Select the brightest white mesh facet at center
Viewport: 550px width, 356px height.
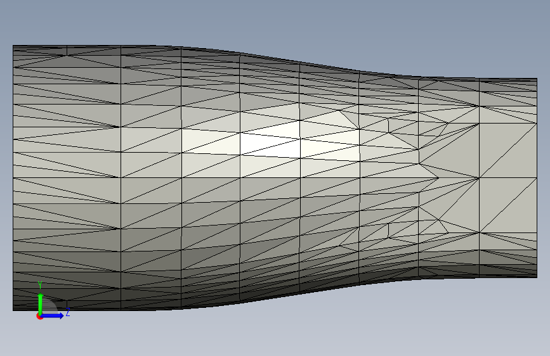(x=270, y=146)
